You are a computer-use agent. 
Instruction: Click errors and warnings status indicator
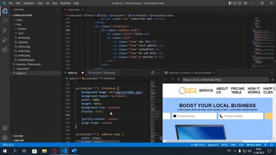tap(8, 145)
